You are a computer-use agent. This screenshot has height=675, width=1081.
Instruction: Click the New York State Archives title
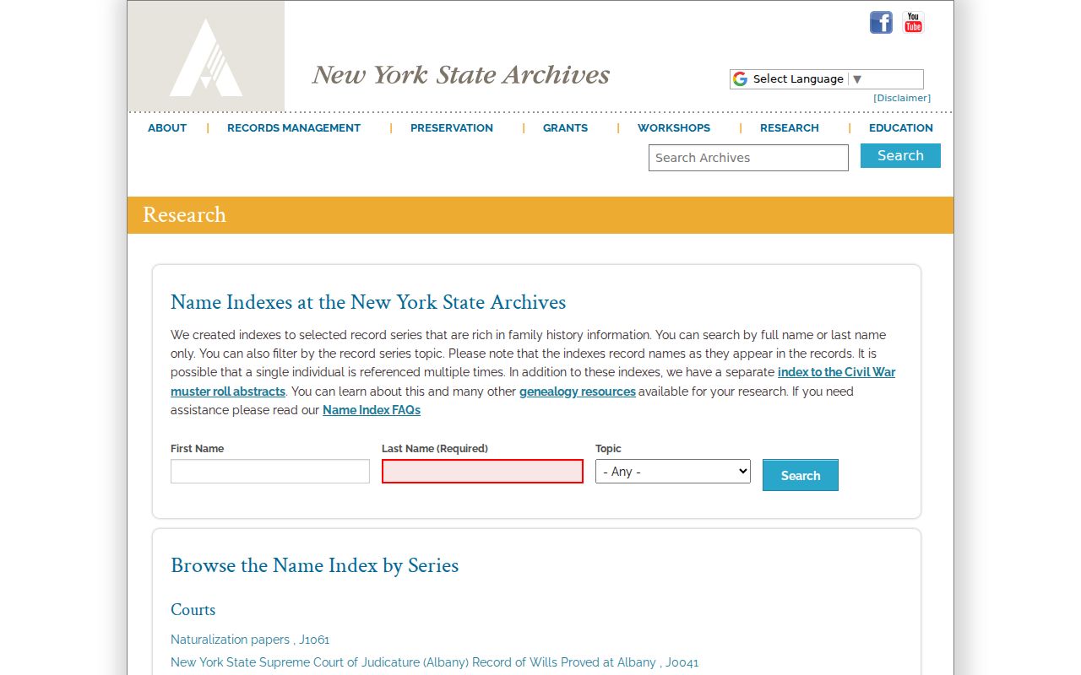point(461,75)
